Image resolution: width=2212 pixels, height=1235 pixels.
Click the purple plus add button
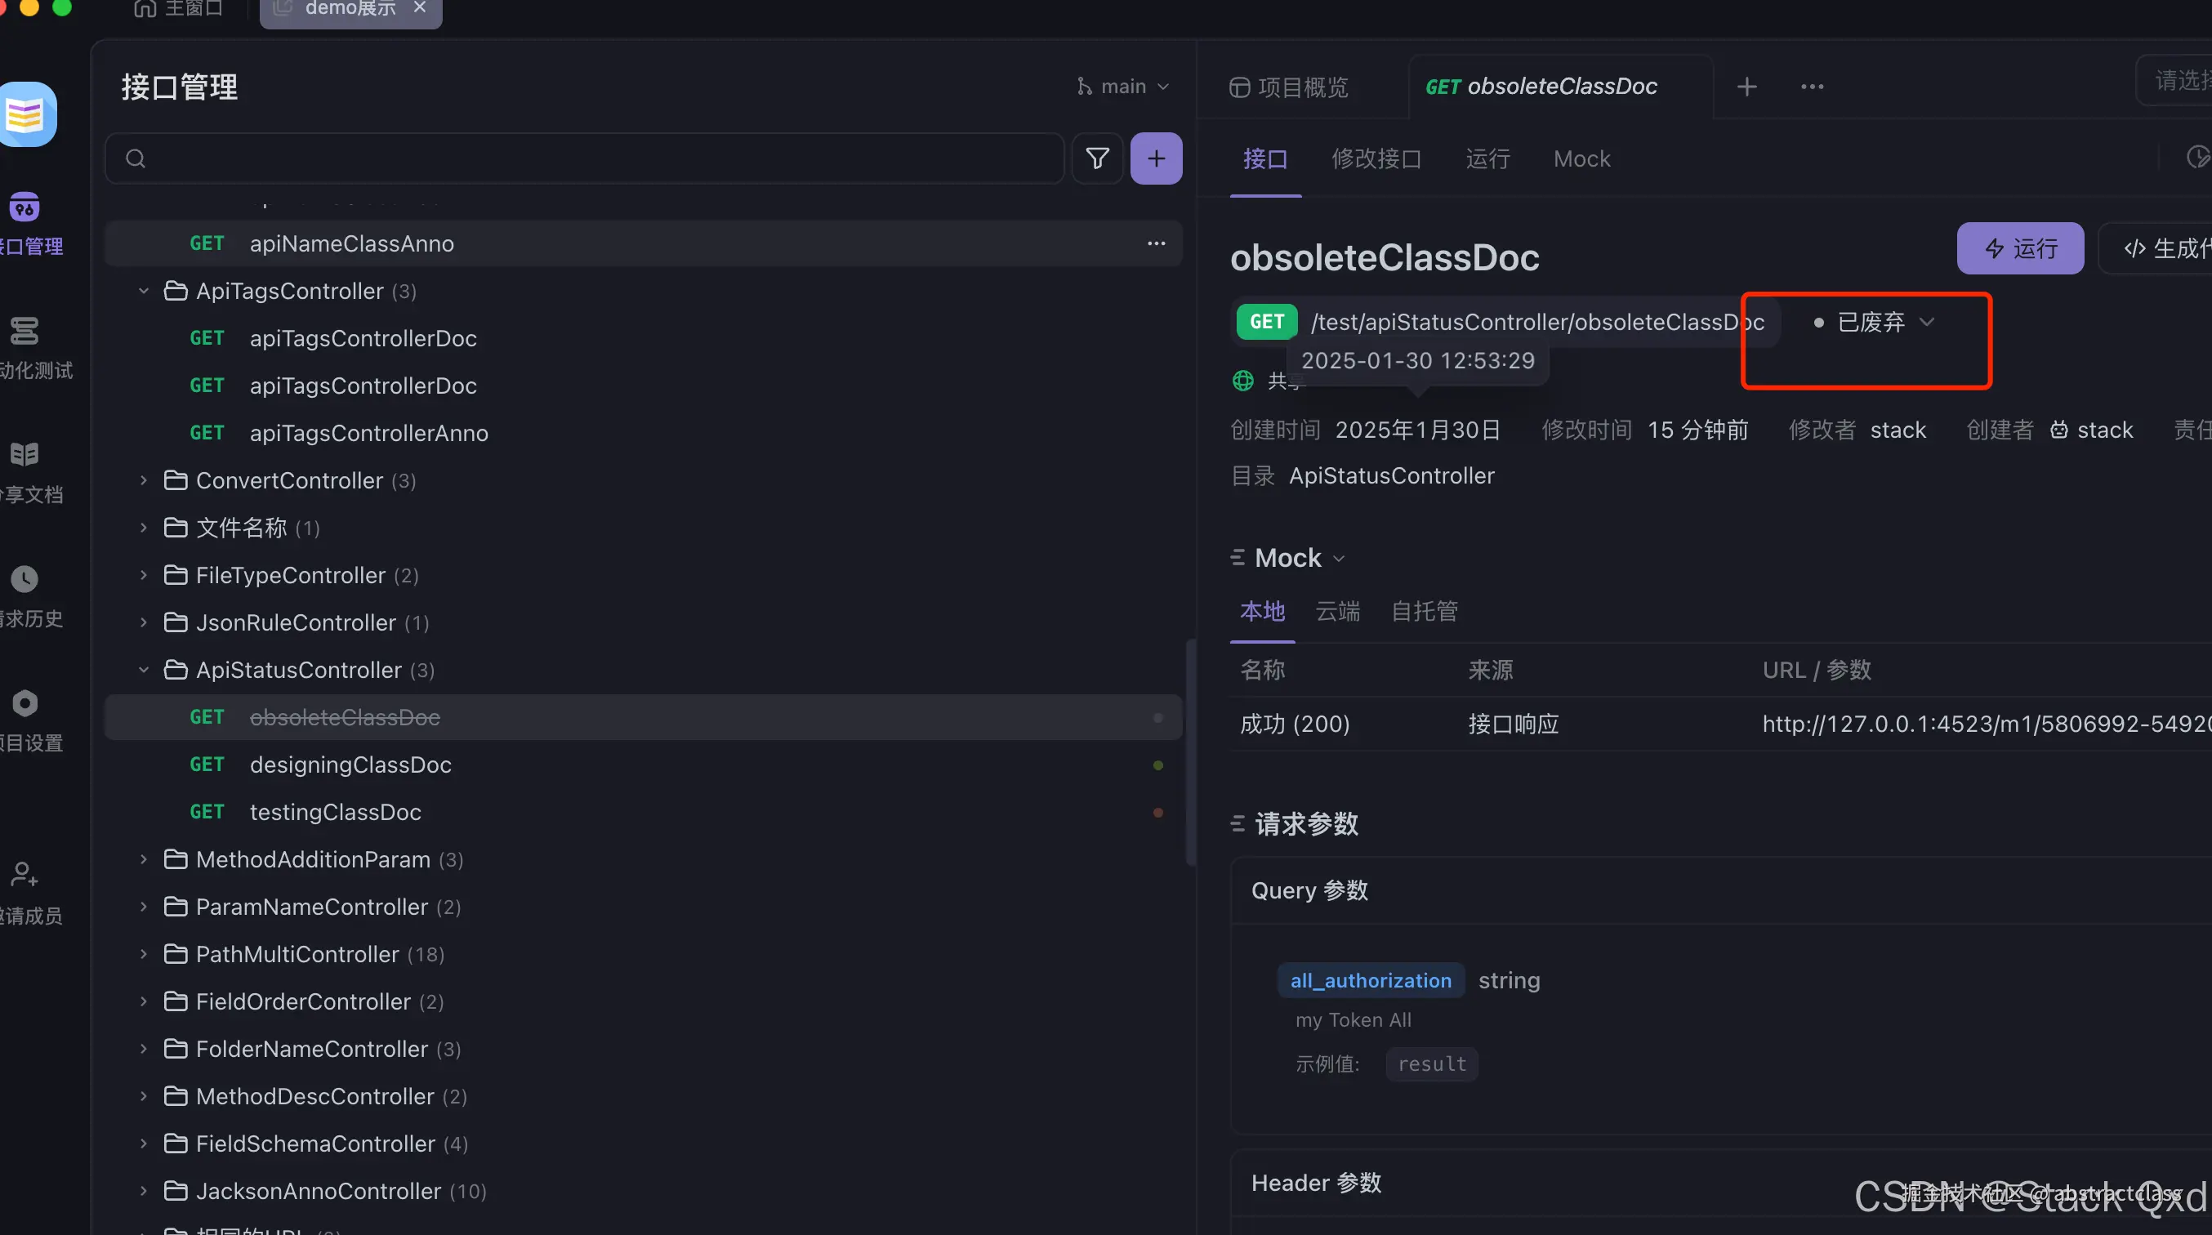pos(1156,158)
